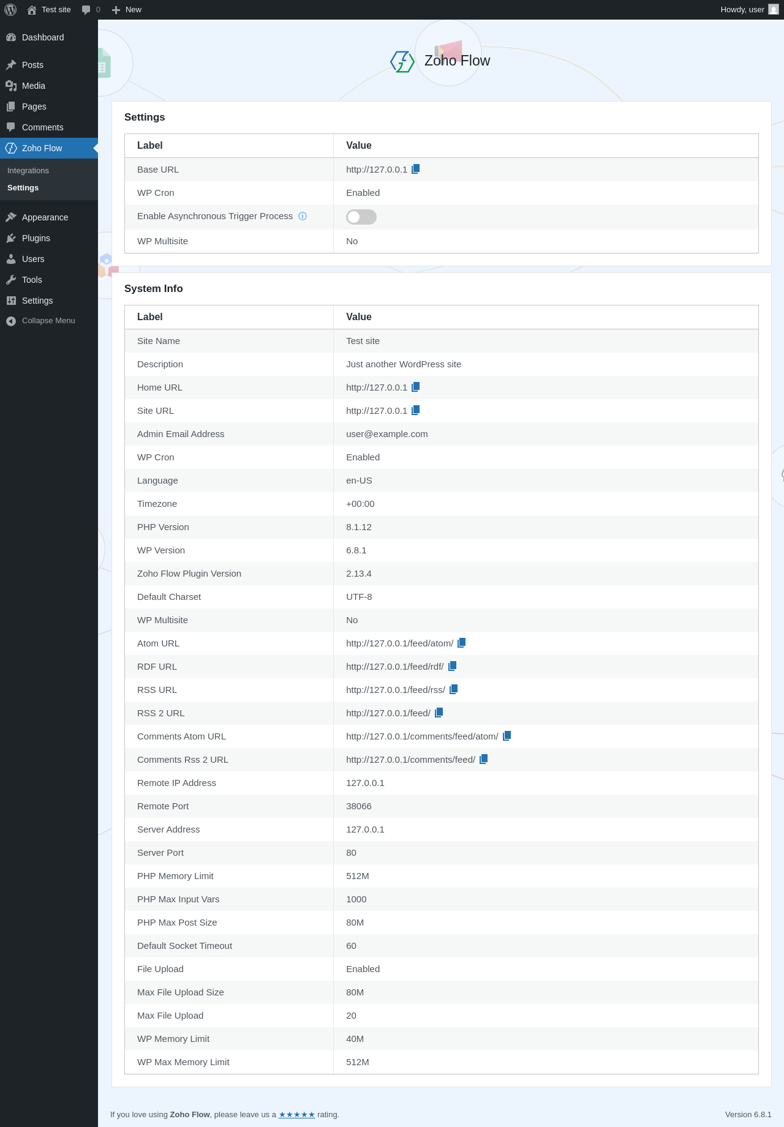Click the Appearance brush icon
The width and height of the screenshot is (784, 1127).
pos(11,217)
